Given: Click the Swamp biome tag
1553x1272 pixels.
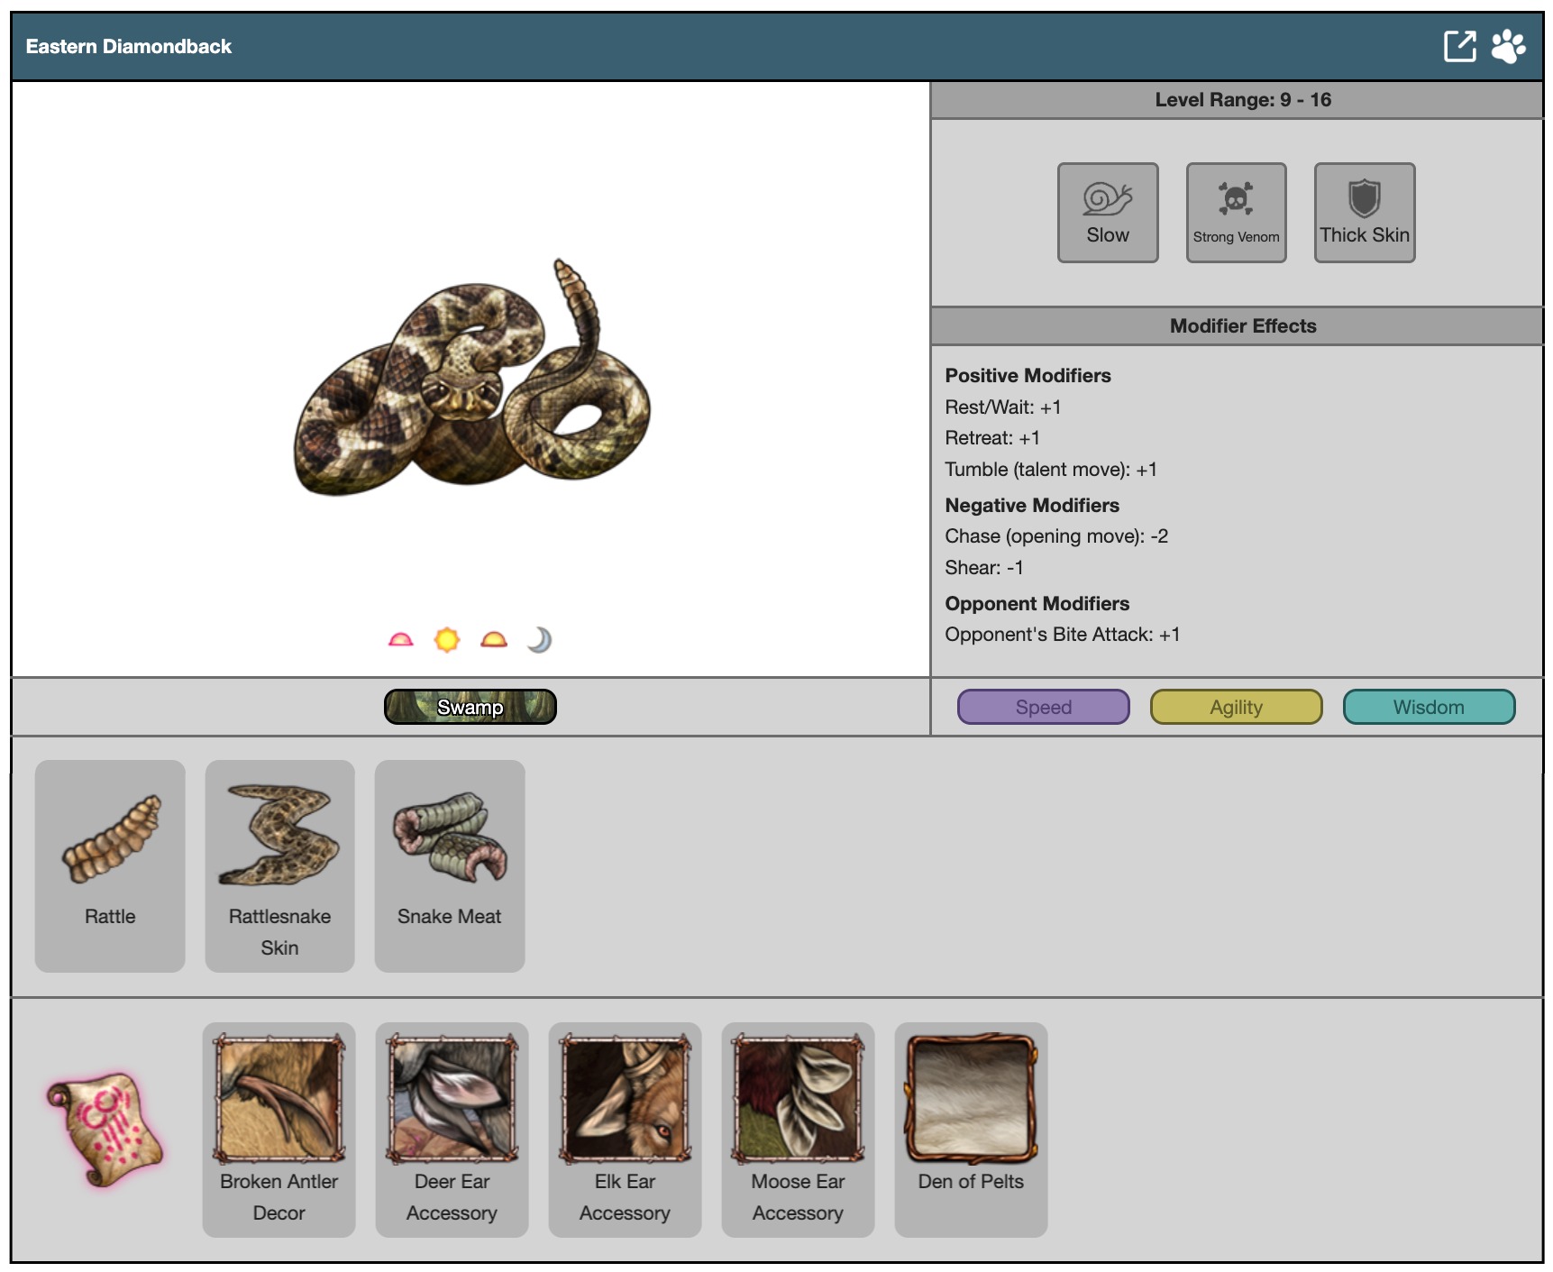Looking at the screenshot, I should (470, 707).
